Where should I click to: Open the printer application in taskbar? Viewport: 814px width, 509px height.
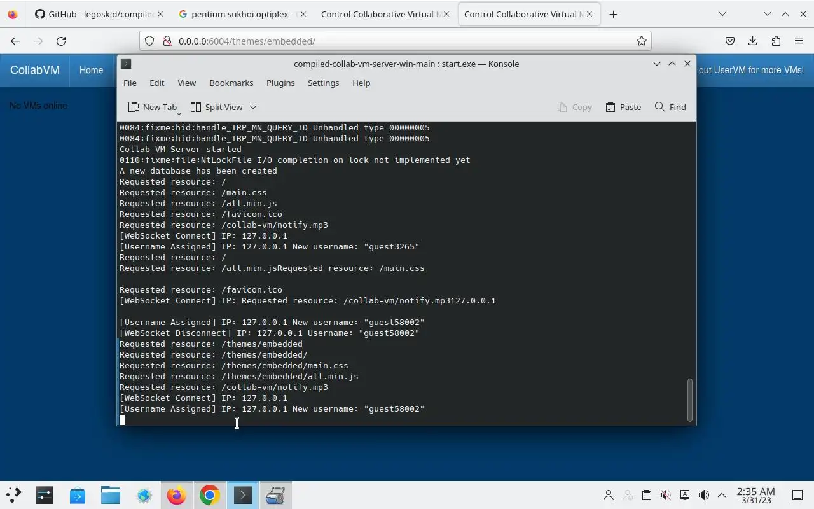point(275,495)
